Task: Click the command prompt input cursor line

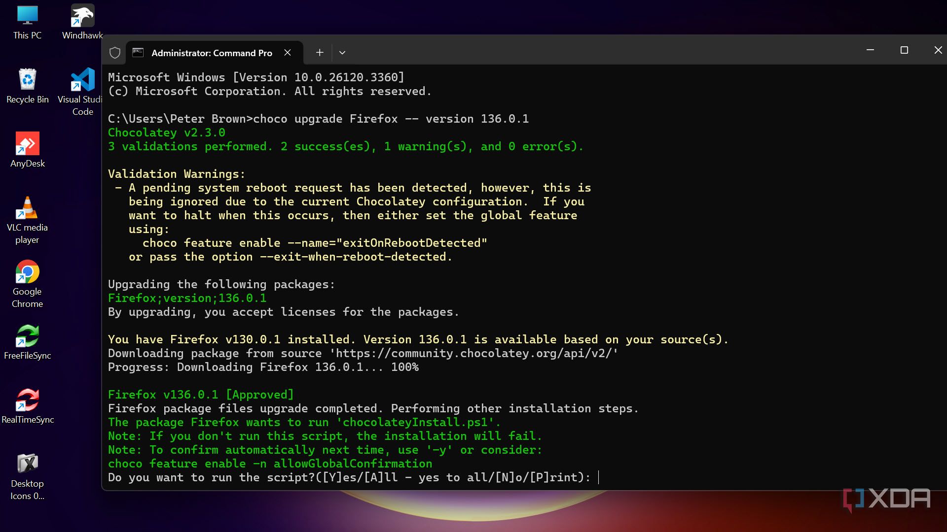Action: [x=598, y=477]
